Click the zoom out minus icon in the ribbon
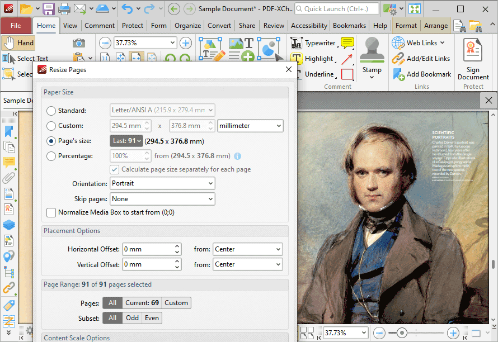Screen dimensions: 498x342 click(105, 43)
